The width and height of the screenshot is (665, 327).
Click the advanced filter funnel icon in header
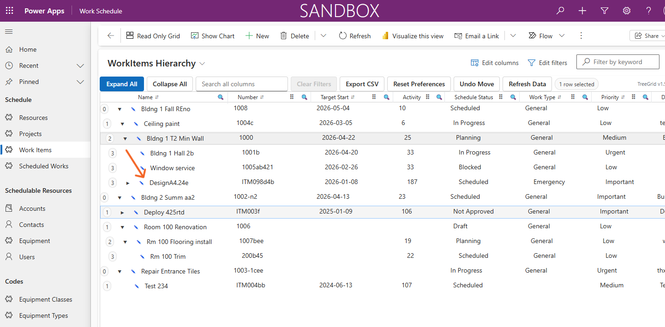[x=605, y=11]
